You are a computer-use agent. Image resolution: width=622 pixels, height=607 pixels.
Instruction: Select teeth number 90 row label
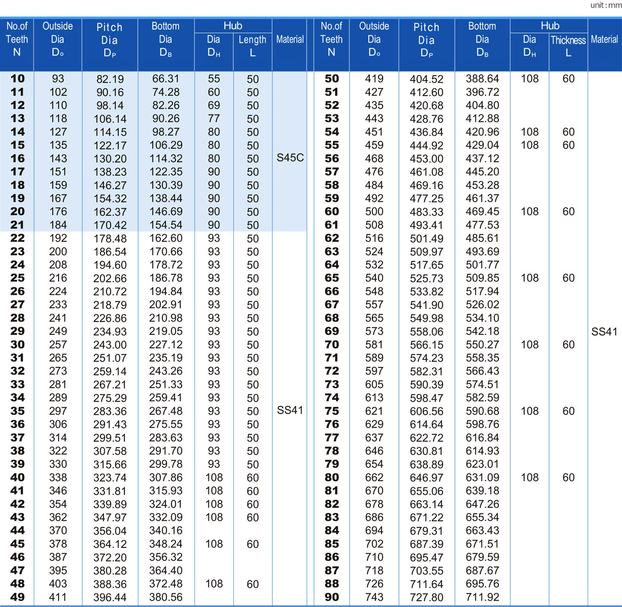(x=332, y=597)
